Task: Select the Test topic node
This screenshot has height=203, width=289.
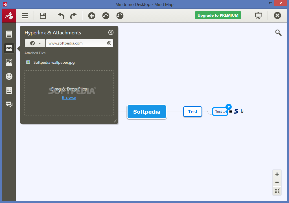Action: tap(192, 111)
